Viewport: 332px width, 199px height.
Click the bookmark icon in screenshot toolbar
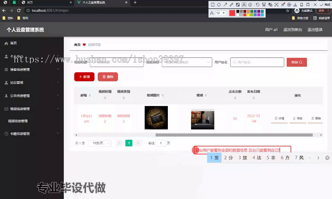(x=308, y=5)
